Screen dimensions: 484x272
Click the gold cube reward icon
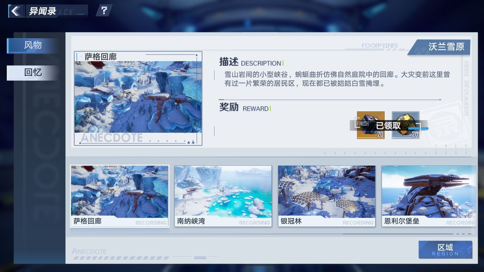point(406,125)
